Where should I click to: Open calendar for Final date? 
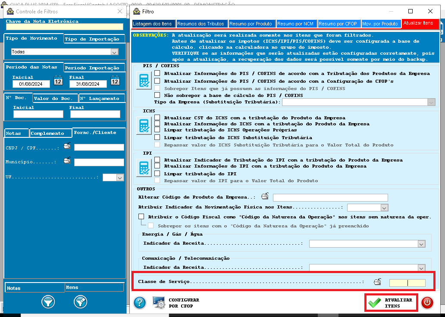pos(115,81)
